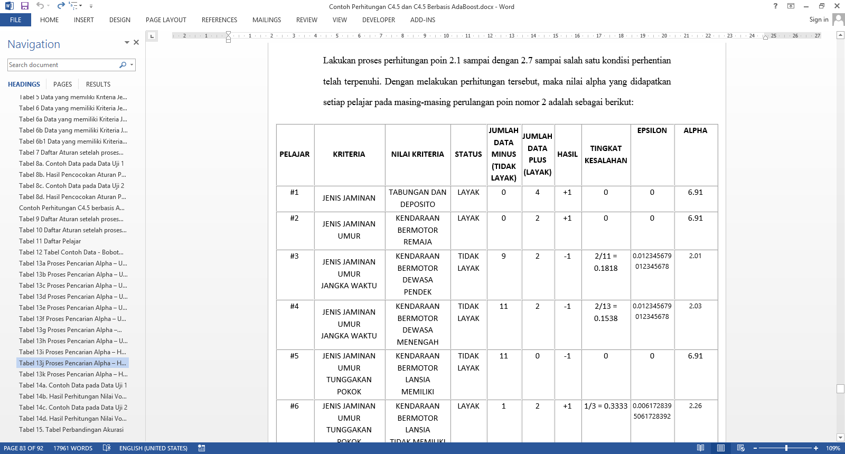This screenshot has width=845, height=454.
Task: Click the macro recording icon in status bar
Action: click(x=201, y=448)
